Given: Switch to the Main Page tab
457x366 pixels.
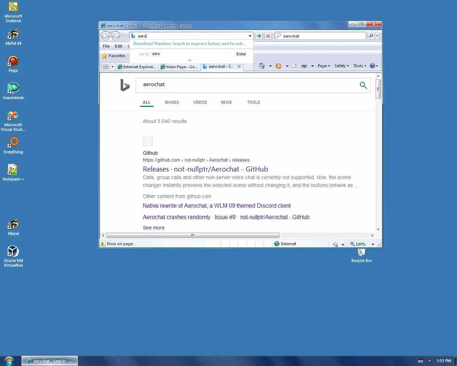Looking at the screenshot, I should 179,66.
